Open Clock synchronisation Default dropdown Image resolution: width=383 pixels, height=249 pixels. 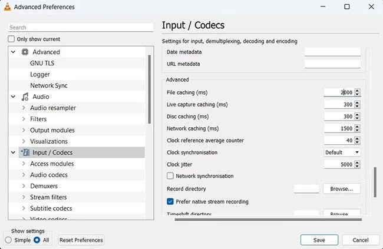tap(342, 152)
